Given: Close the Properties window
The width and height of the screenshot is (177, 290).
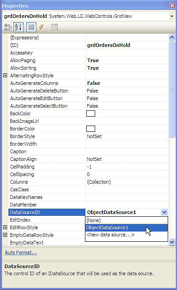Looking at the screenshot, I should (172, 5).
